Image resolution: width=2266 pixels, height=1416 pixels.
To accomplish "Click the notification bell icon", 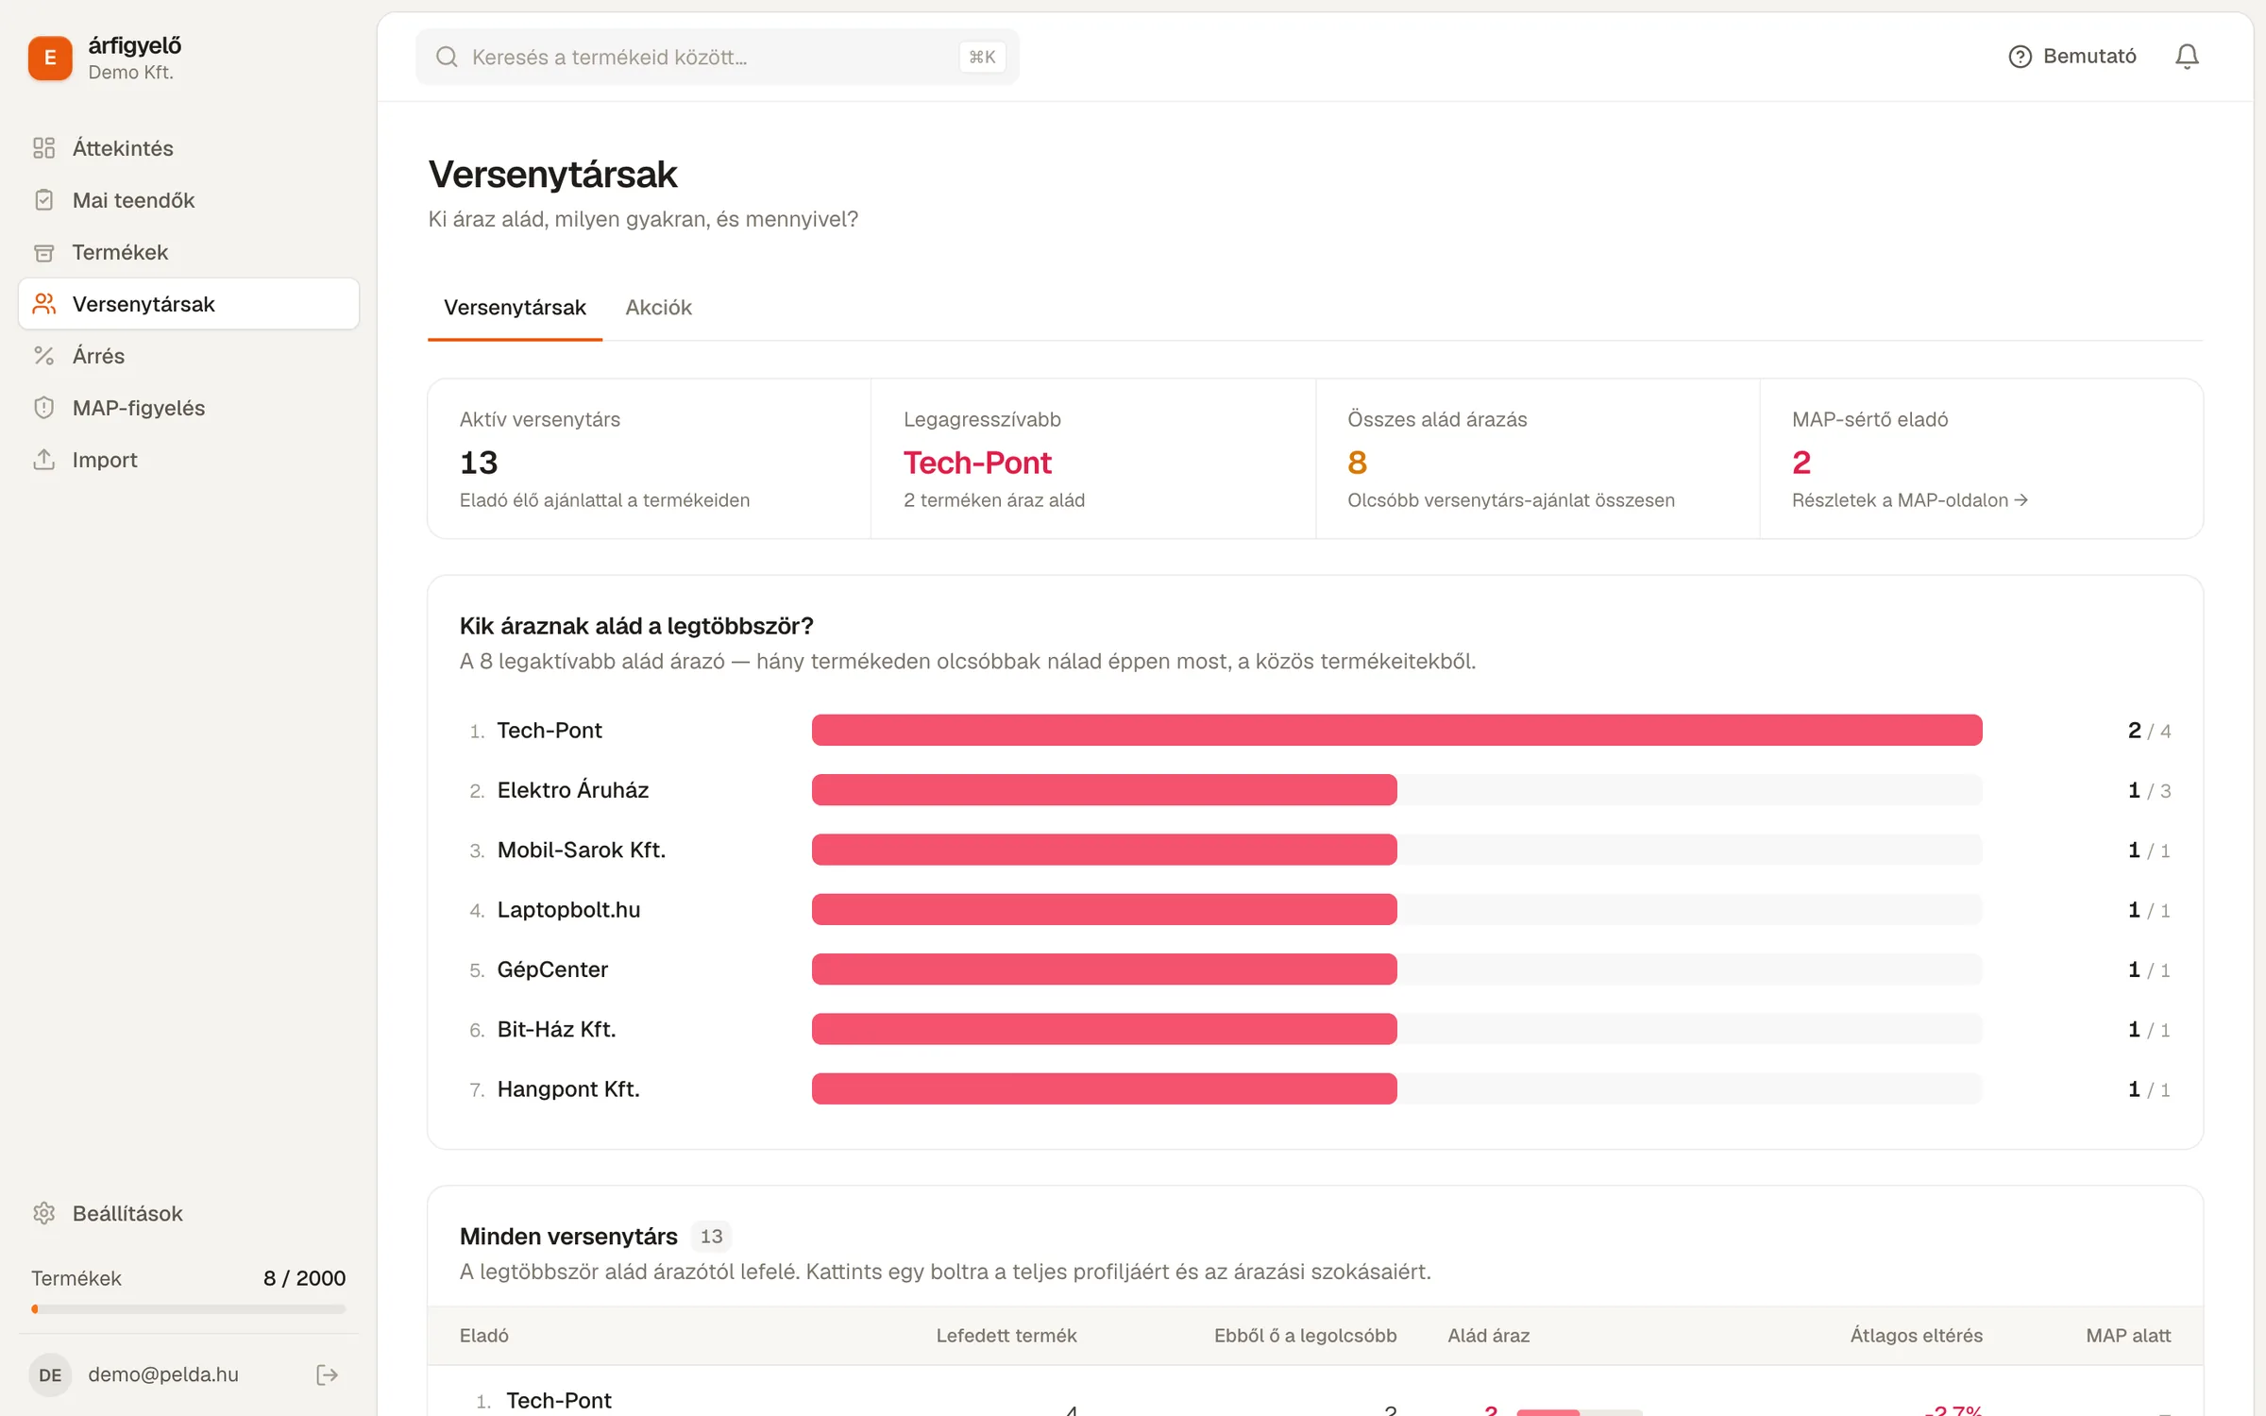I will (2187, 57).
